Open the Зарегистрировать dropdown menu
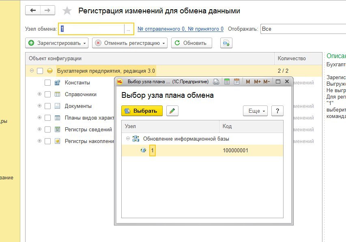The image size is (346, 242). [57, 43]
